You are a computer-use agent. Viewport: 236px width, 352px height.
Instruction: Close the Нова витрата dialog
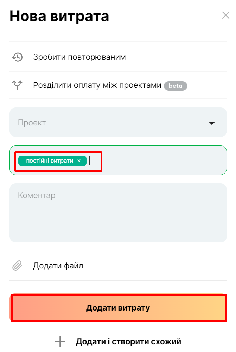226,15
